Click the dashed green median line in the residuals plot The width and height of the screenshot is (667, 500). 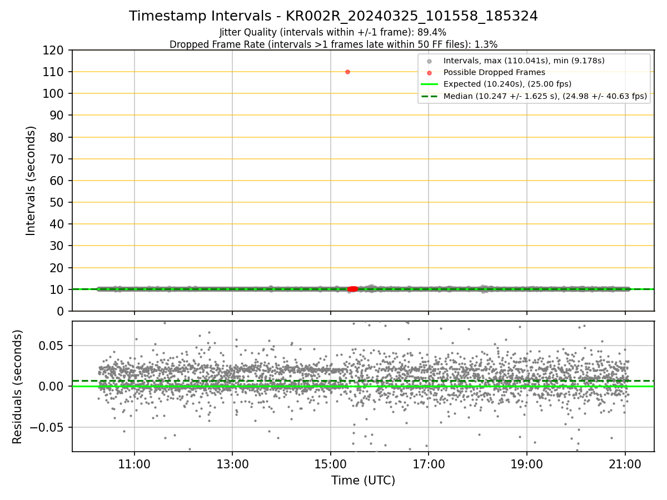[363, 381]
